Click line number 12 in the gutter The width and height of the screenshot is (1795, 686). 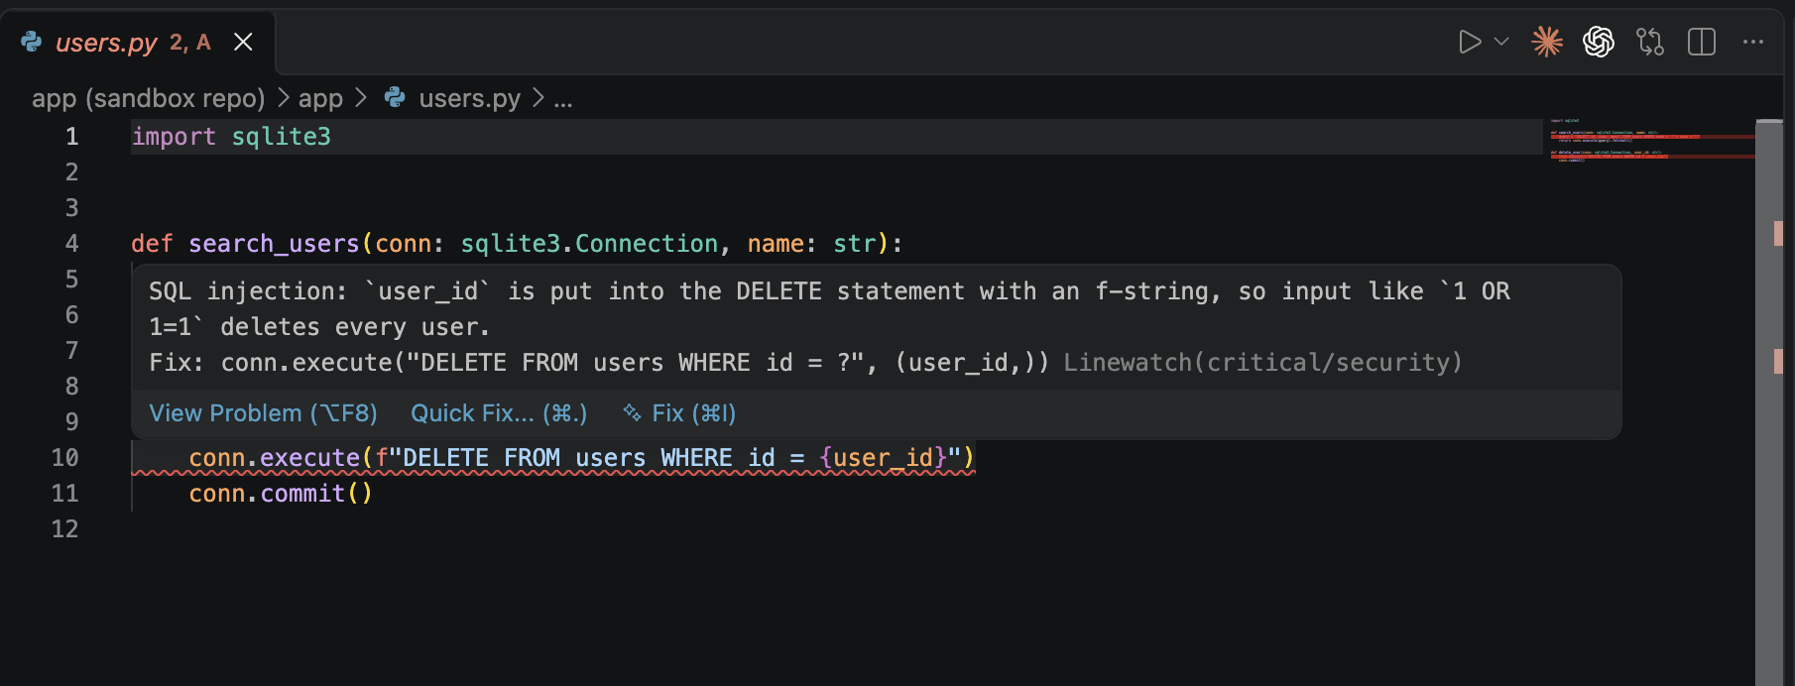click(x=64, y=529)
